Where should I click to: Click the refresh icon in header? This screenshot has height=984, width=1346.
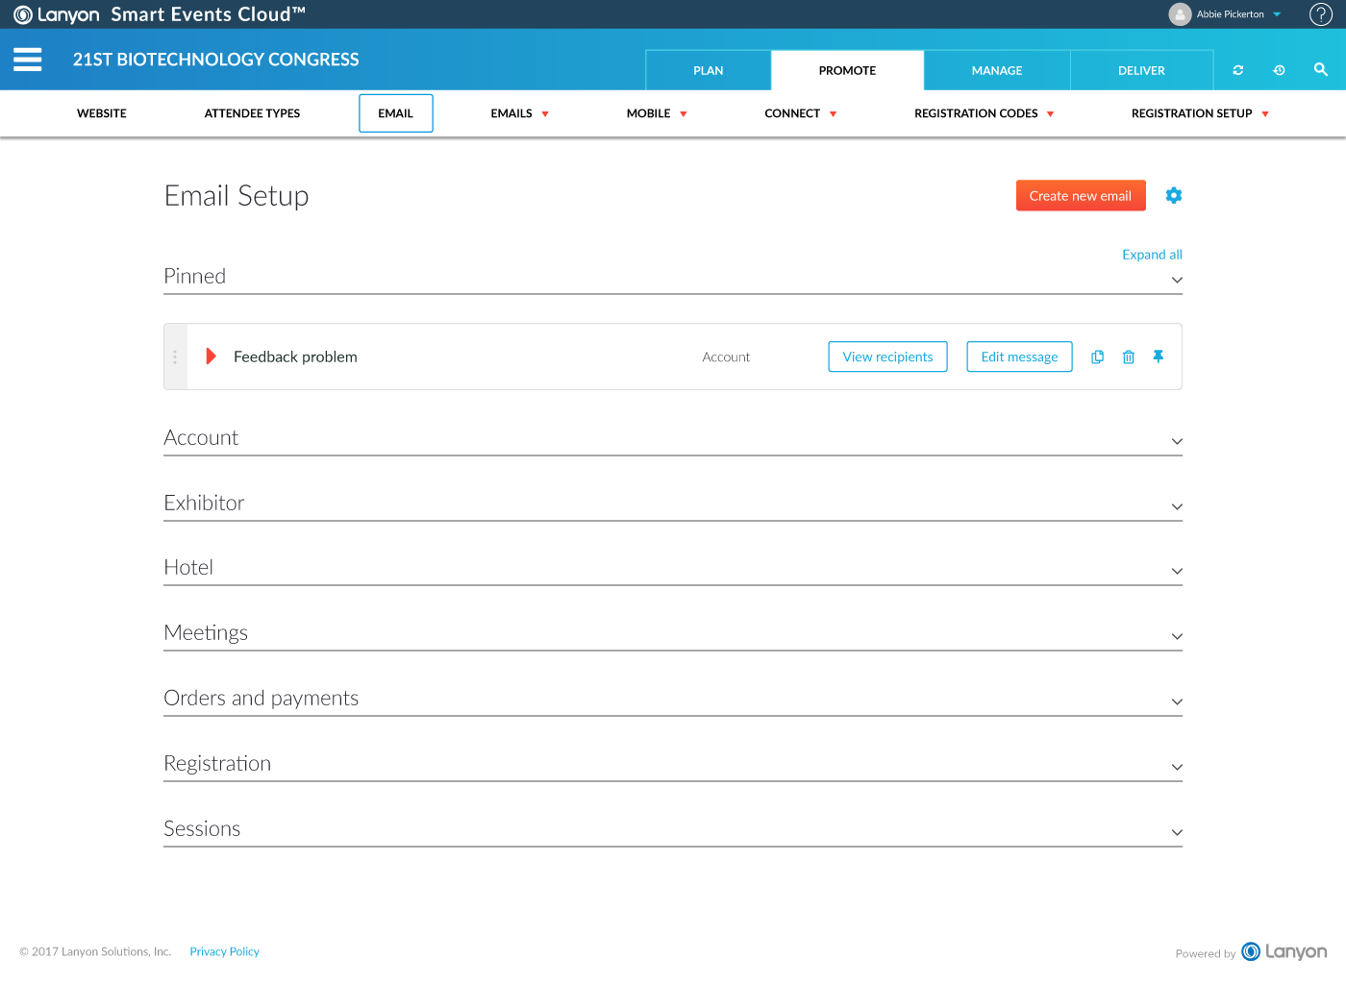1238,70
